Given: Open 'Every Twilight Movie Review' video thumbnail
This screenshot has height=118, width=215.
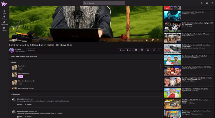Looking at the screenshot, I should (172, 38).
